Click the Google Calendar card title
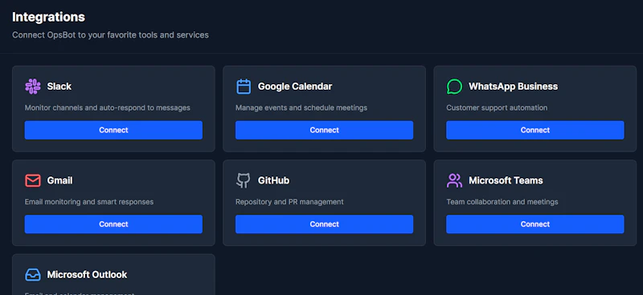 (x=295, y=87)
